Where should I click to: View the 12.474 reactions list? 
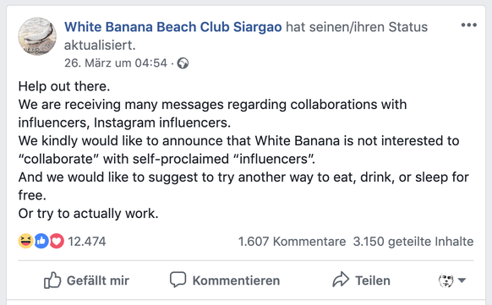pos(87,242)
